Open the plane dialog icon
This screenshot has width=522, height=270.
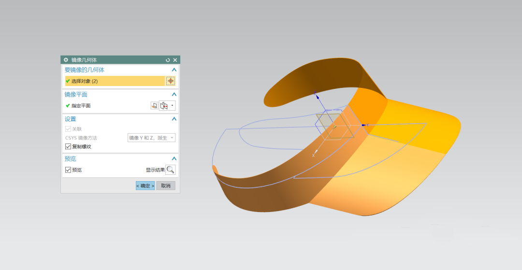[155, 106]
